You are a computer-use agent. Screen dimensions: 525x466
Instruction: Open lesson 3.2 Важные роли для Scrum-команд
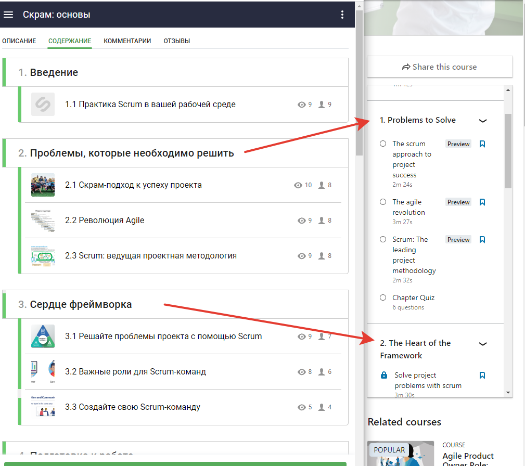[135, 371]
